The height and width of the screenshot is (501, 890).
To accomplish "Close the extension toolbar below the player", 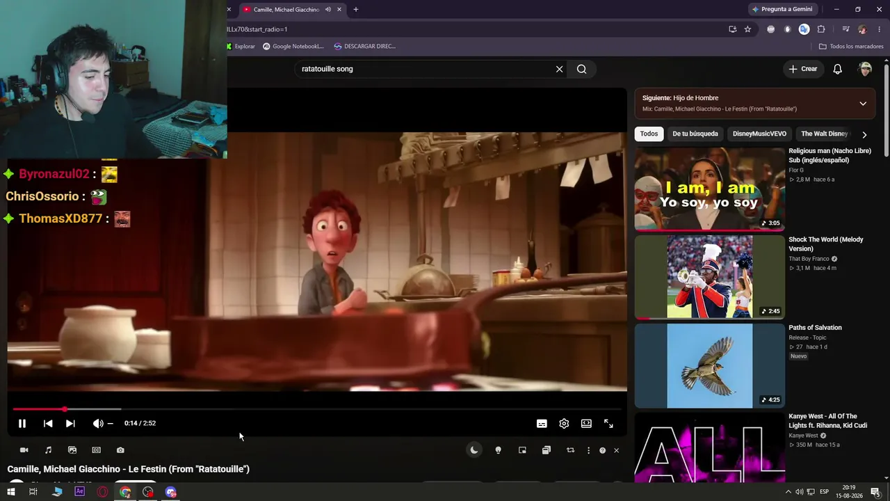I will point(616,450).
